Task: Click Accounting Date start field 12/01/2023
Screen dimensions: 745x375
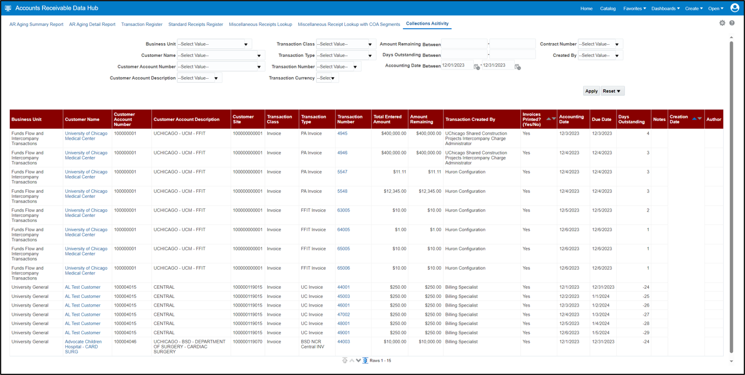Action: pos(457,66)
